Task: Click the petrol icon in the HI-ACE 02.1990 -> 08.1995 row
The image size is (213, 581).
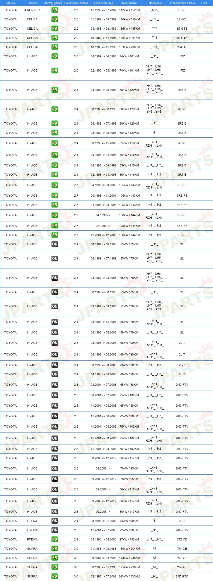Action: (x=55, y=70)
